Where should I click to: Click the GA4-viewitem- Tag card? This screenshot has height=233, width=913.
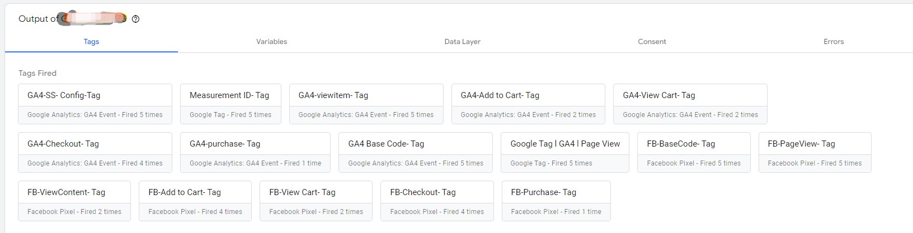tap(366, 104)
